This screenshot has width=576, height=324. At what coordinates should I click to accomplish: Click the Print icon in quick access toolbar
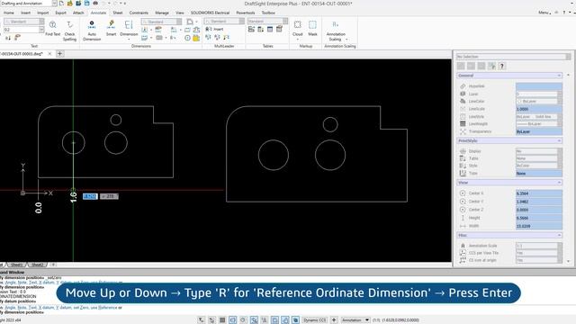coord(95,4)
